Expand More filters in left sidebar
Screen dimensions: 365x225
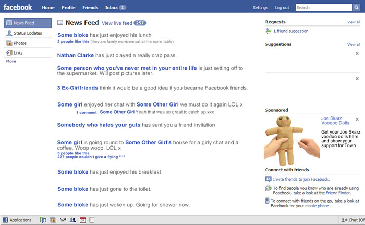(x=11, y=61)
